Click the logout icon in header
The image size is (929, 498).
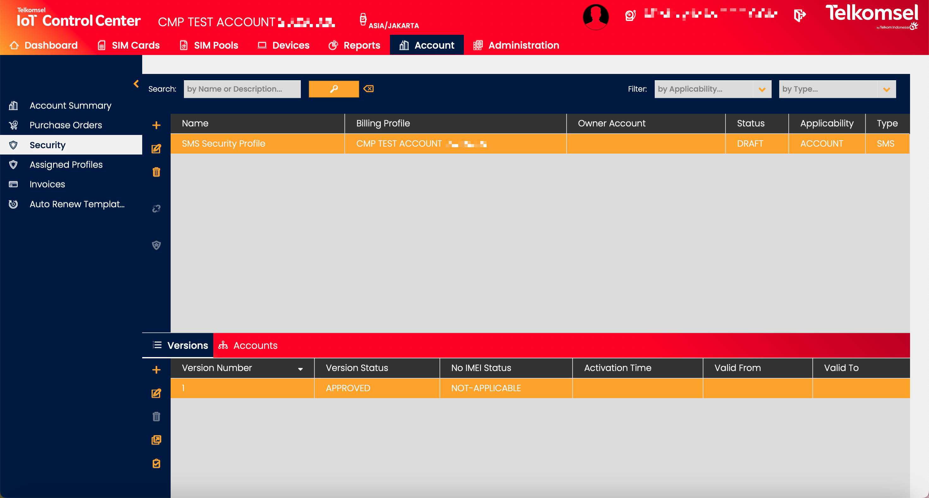point(799,15)
